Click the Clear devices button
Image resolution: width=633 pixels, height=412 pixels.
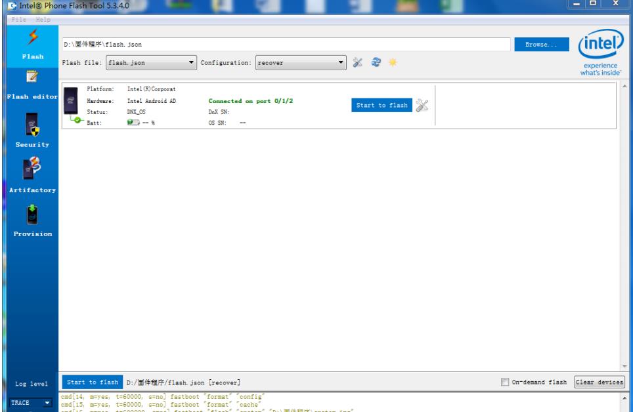point(600,382)
